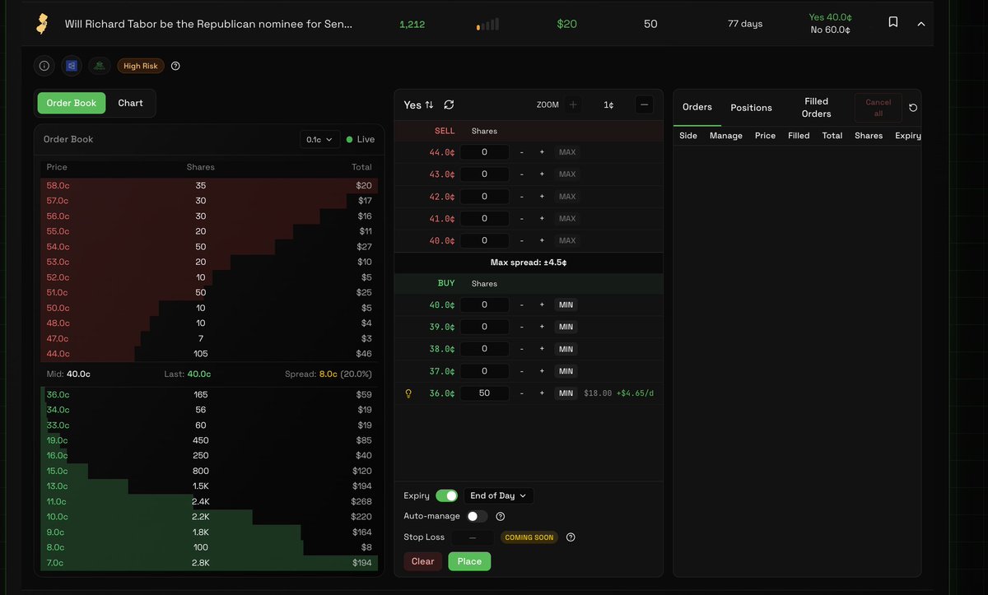The width and height of the screenshot is (988, 595).
Task: Switch to the Chart tab
Action: click(x=130, y=103)
